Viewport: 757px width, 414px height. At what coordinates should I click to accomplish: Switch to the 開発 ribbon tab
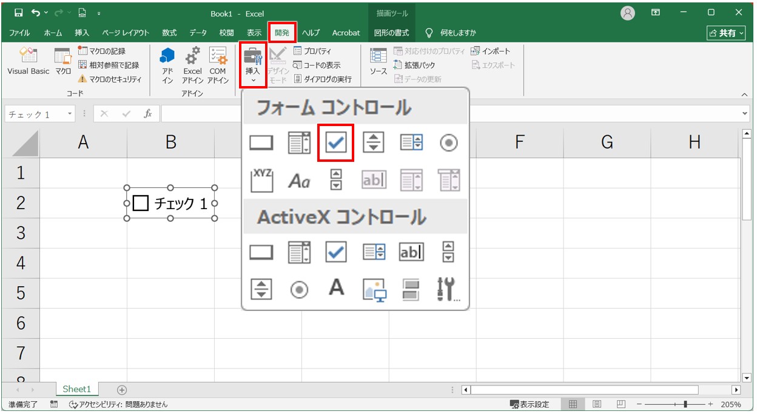coord(282,33)
